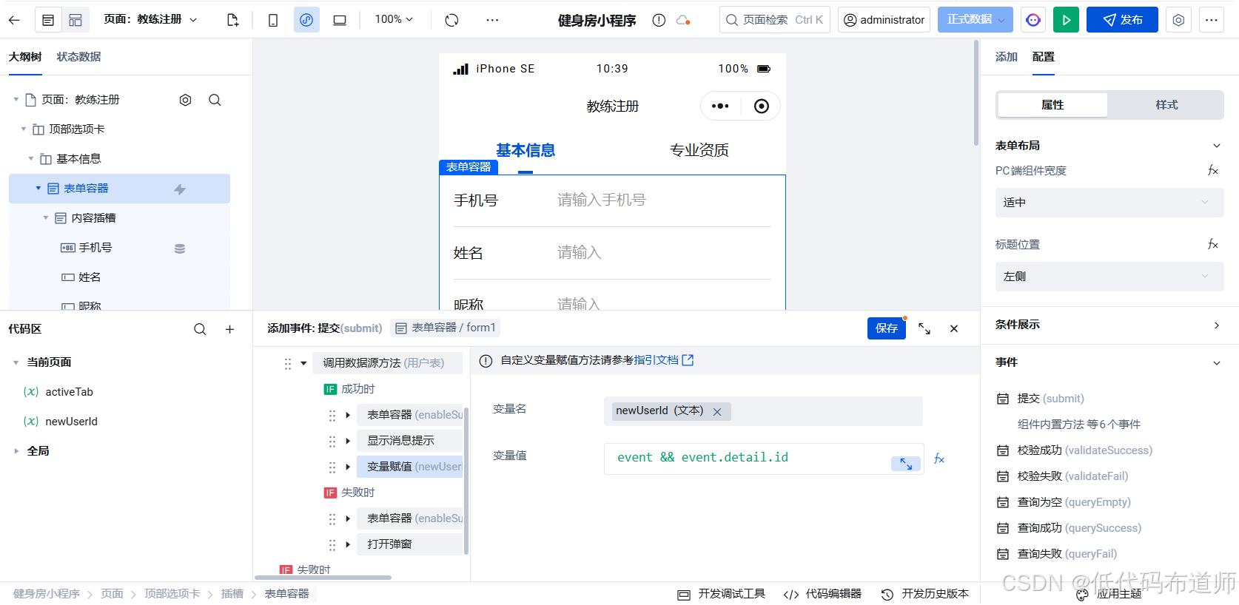Image resolution: width=1239 pixels, height=605 pixels.
Task: Search in the 代码区 panel
Action: (x=200, y=329)
